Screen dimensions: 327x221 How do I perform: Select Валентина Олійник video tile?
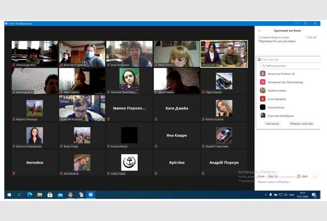[82, 54]
